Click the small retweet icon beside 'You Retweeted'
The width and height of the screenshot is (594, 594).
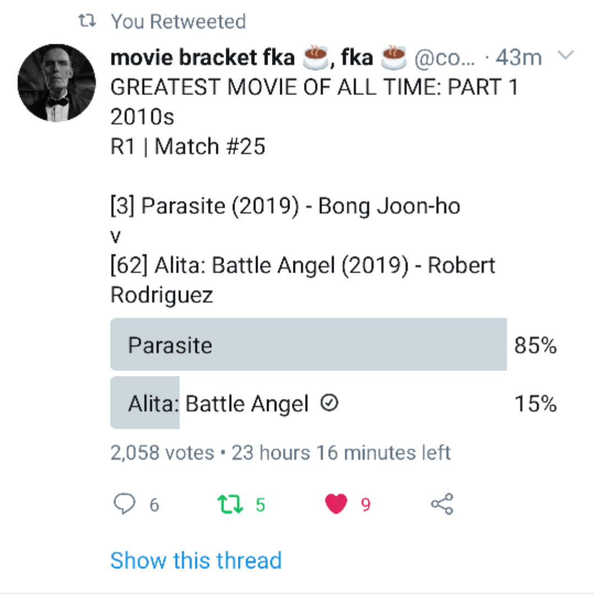coord(86,21)
